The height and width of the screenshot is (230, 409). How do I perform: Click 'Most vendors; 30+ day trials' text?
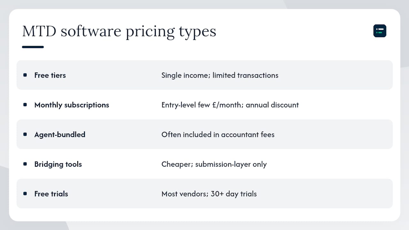209,194
